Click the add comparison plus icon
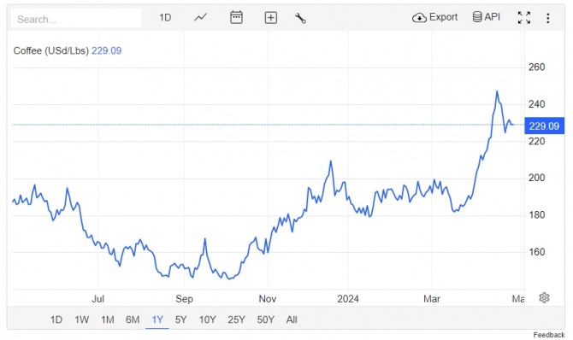Viewport: 573px width, 340px height. click(x=270, y=18)
